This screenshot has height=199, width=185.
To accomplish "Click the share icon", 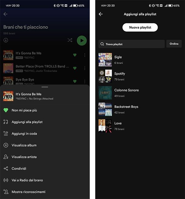I will point(6,168).
